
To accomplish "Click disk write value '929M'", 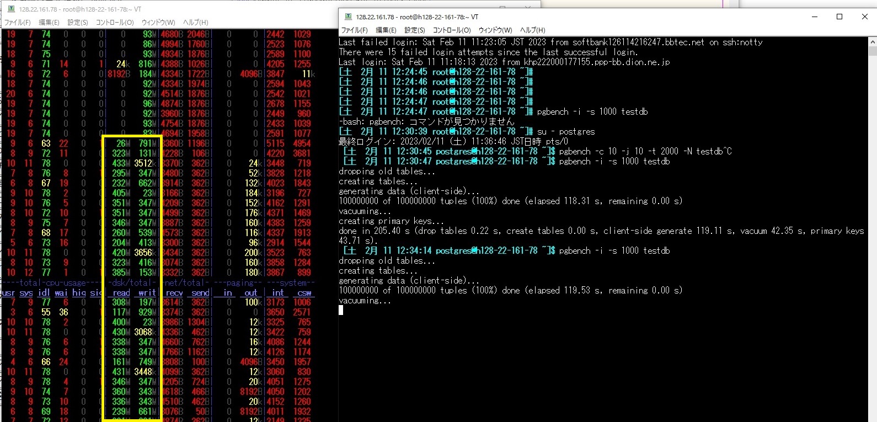I will pos(147,312).
